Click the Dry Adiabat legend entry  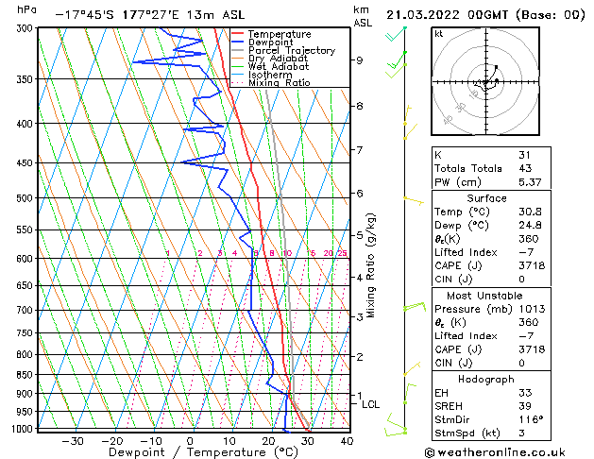(x=277, y=59)
